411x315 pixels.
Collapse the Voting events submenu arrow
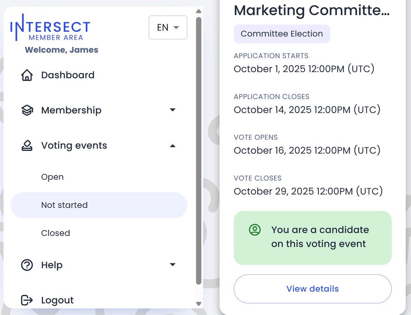click(173, 146)
